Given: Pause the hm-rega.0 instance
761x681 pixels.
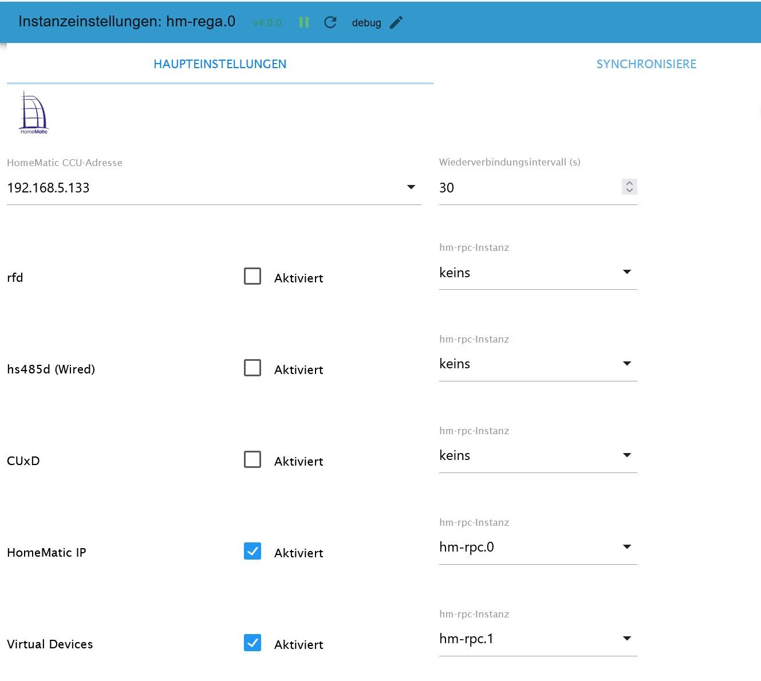Looking at the screenshot, I should tap(304, 22).
